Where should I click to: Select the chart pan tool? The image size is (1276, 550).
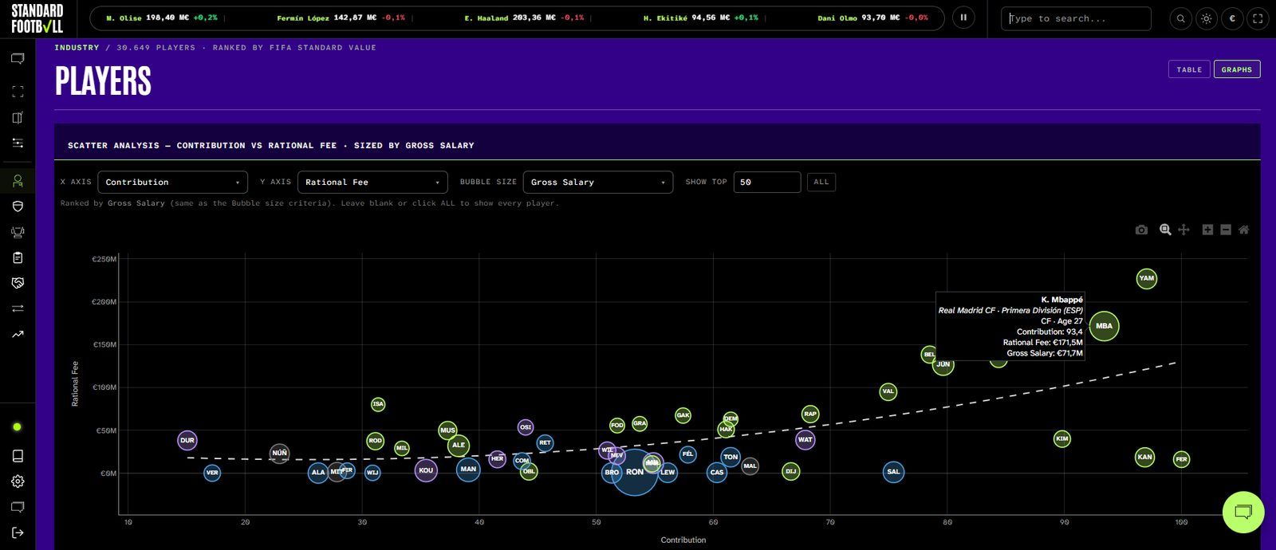[x=1183, y=230]
